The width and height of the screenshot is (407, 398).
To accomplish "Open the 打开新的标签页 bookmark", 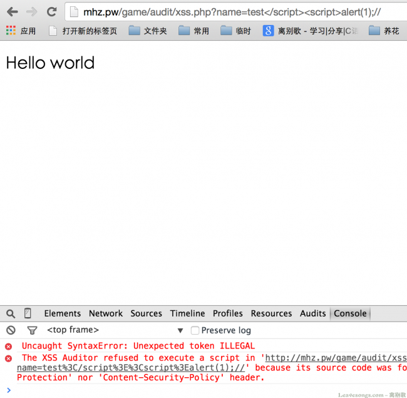I will coord(83,31).
